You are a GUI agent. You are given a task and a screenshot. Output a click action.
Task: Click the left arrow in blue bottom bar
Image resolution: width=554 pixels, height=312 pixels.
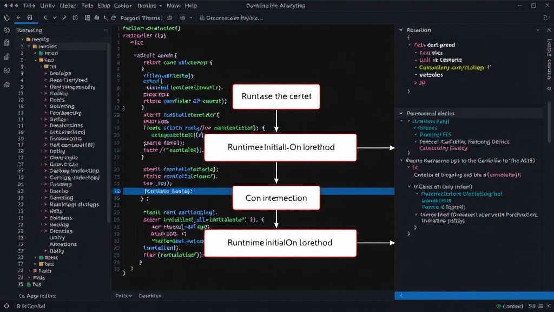point(401,296)
